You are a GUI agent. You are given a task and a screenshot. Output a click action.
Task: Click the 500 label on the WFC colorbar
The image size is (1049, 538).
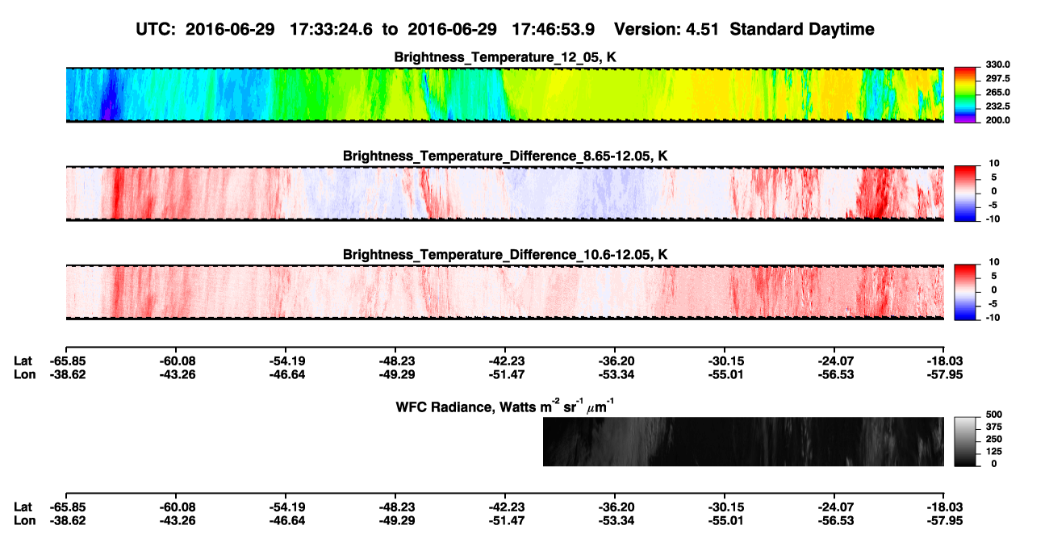[993, 416]
